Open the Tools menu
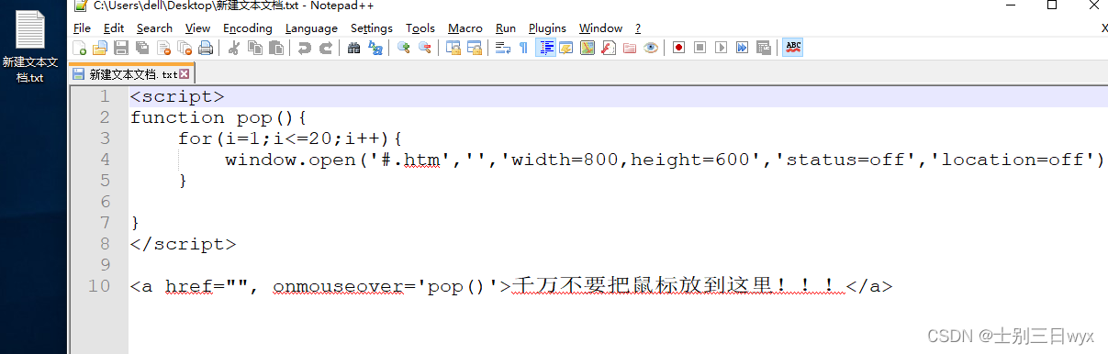 click(x=420, y=28)
